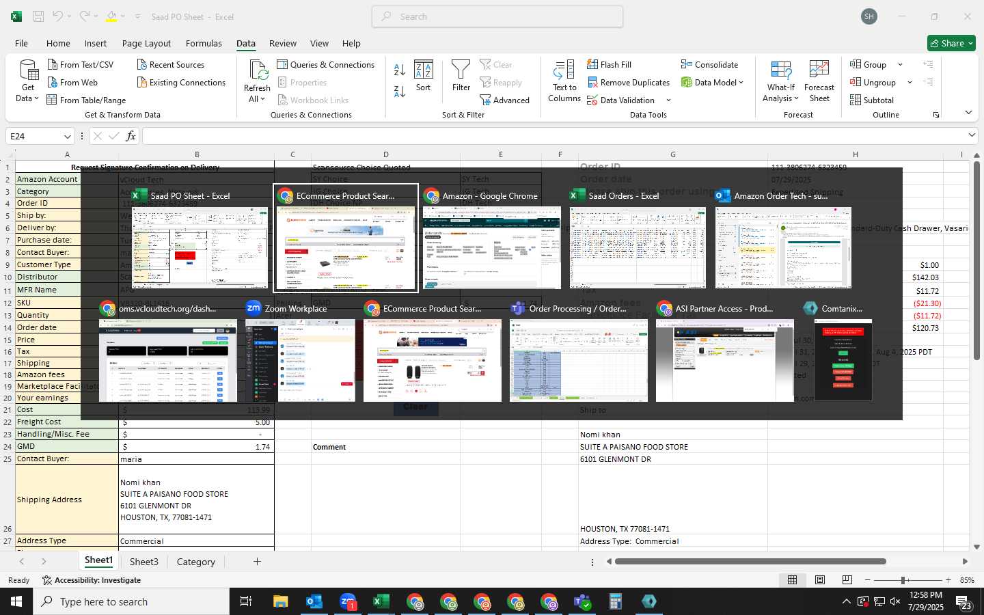Open Microsoft Teams from taskbar
Screen dimensions: 984x615
582,601
